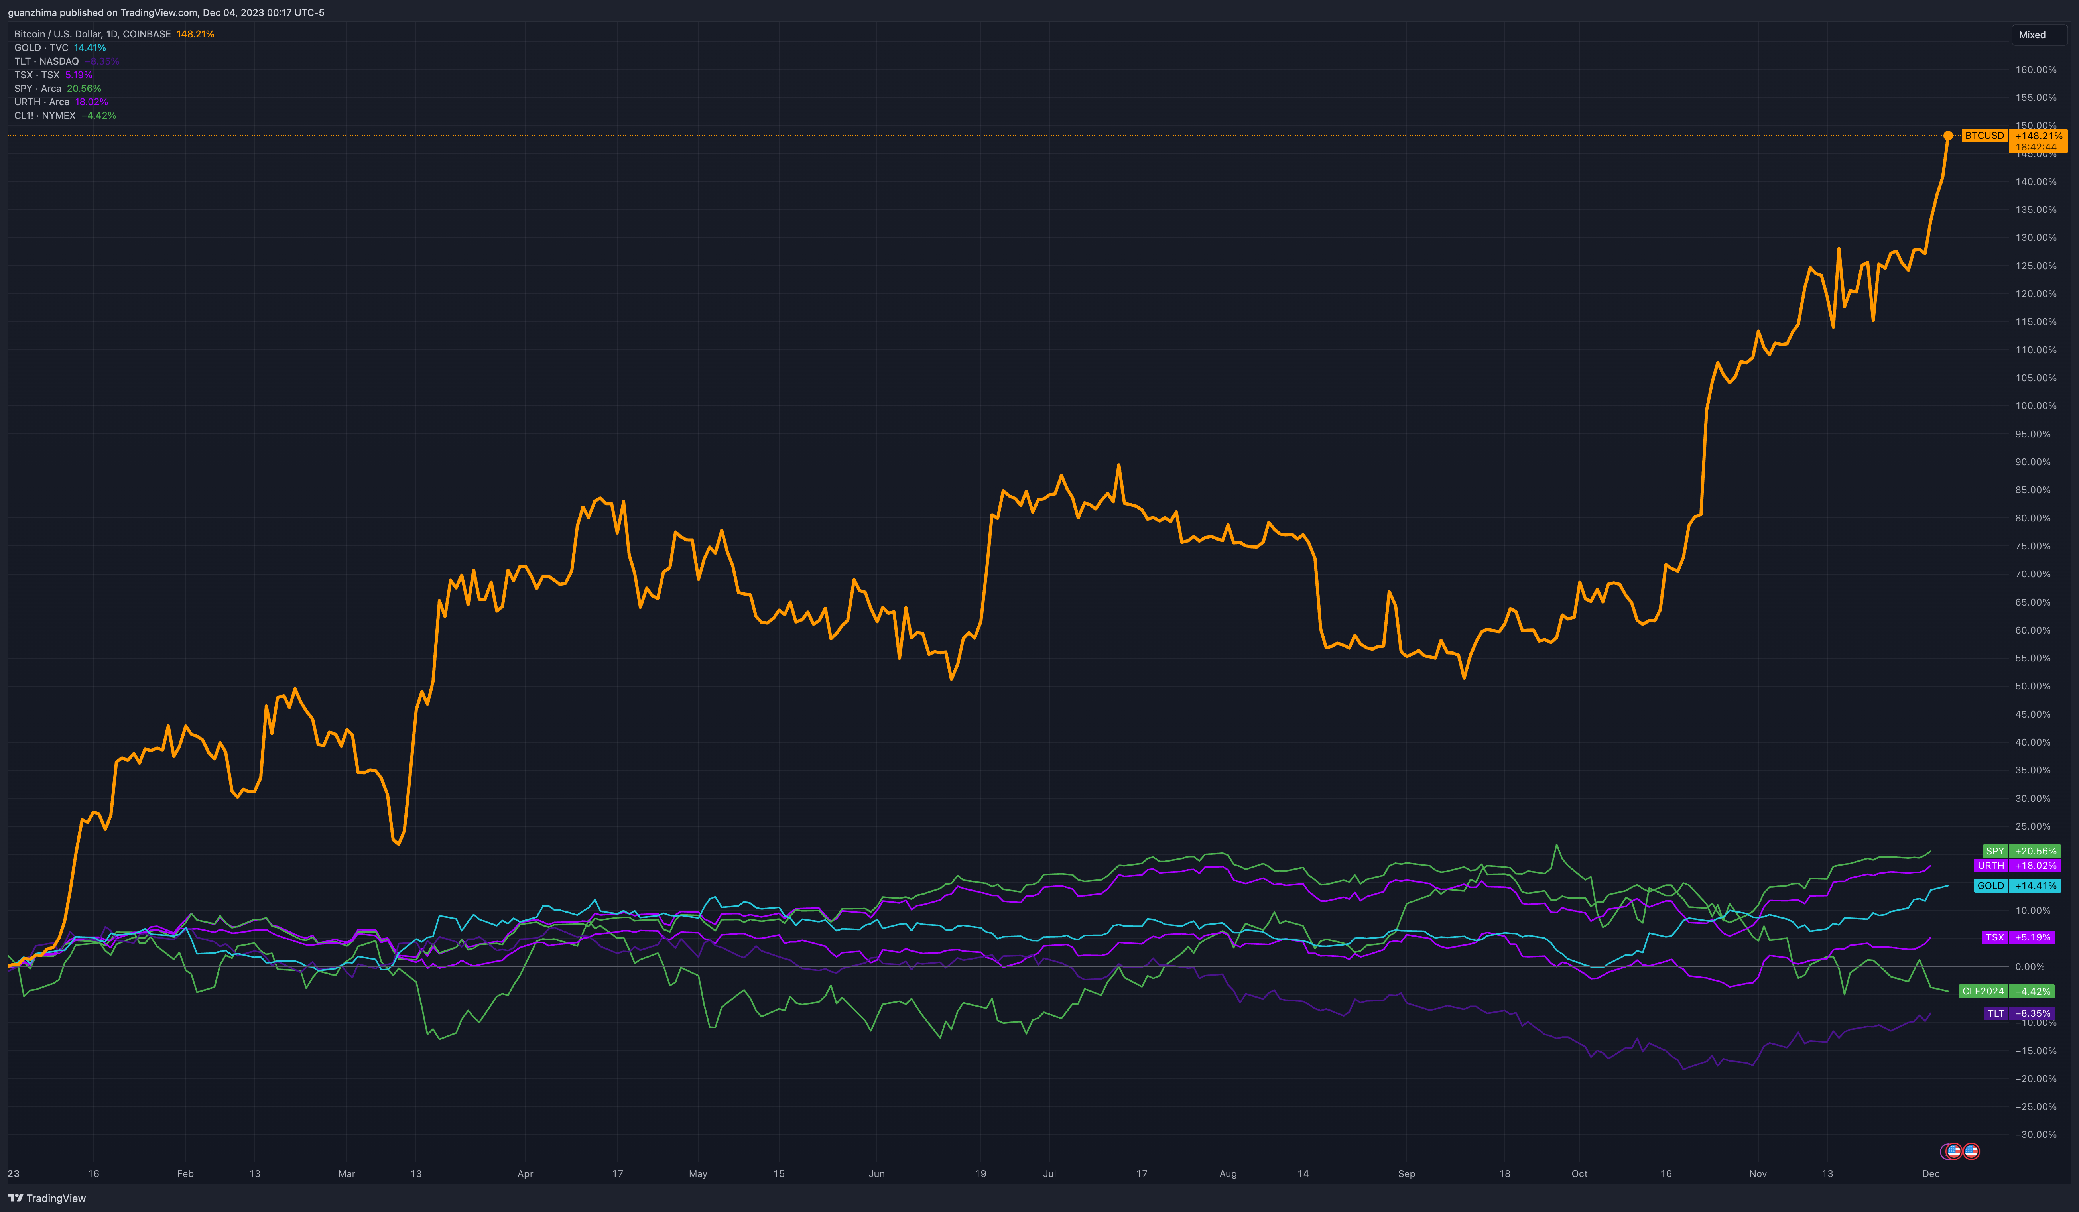
Task: Click the 50.00% label on the price axis
Action: tap(2033, 686)
